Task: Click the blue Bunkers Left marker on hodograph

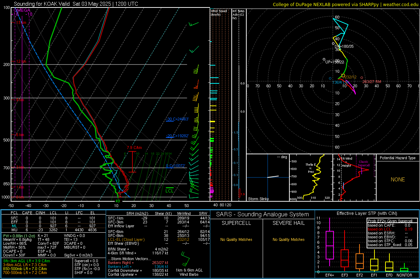Action: point(330,78)
